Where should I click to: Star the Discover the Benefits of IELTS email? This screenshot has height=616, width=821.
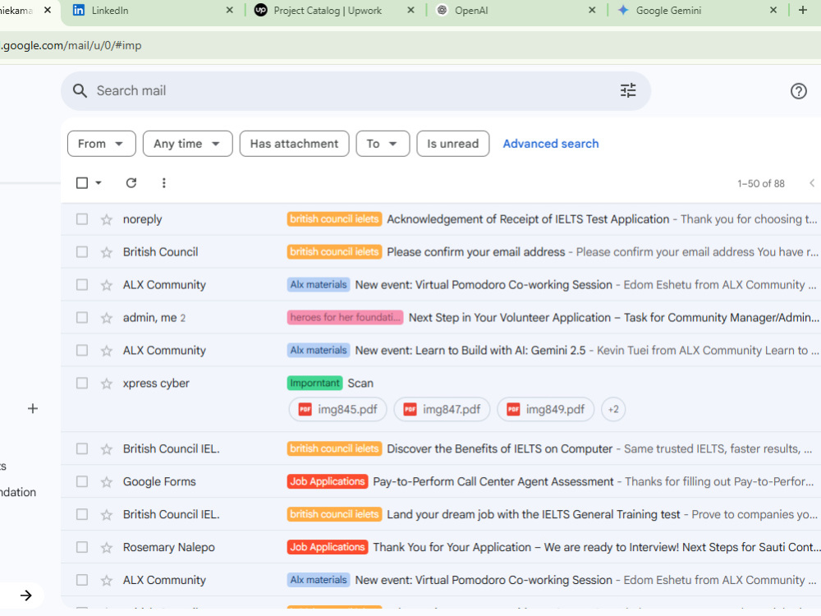pyautogui.click(x=107, y=449)
